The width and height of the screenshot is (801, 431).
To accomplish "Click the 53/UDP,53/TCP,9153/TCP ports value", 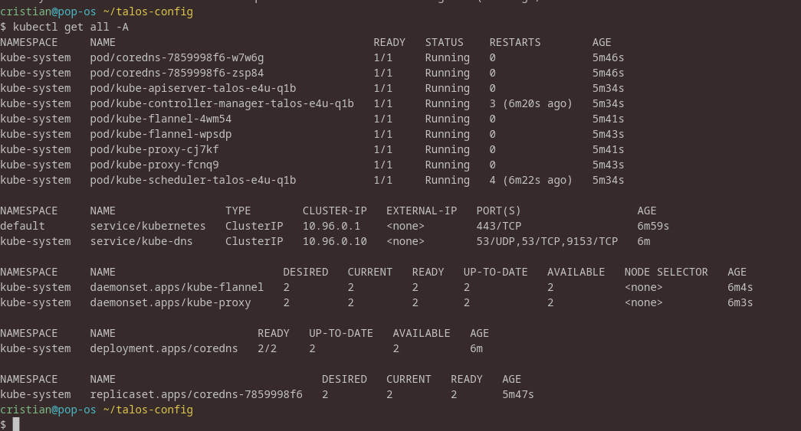I will (547, 241).
